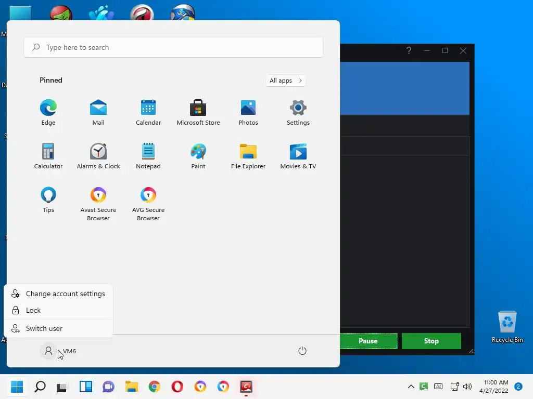The height and width of the screenshot is (399, 533).
Task: Open the Widgets taskbar icon
Action: (x=86, y=387)
